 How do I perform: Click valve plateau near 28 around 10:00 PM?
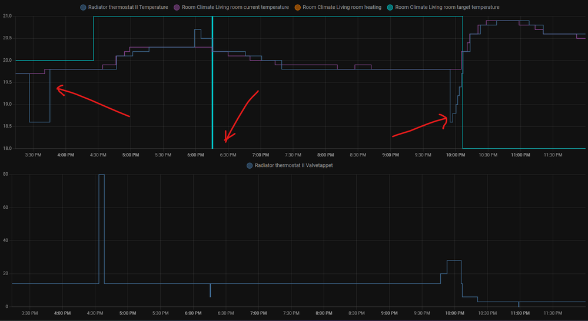point(454,260)
